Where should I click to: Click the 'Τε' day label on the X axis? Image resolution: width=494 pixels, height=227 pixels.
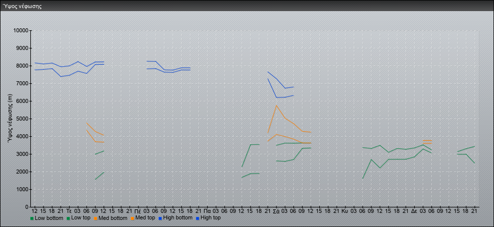pos(69,211)
